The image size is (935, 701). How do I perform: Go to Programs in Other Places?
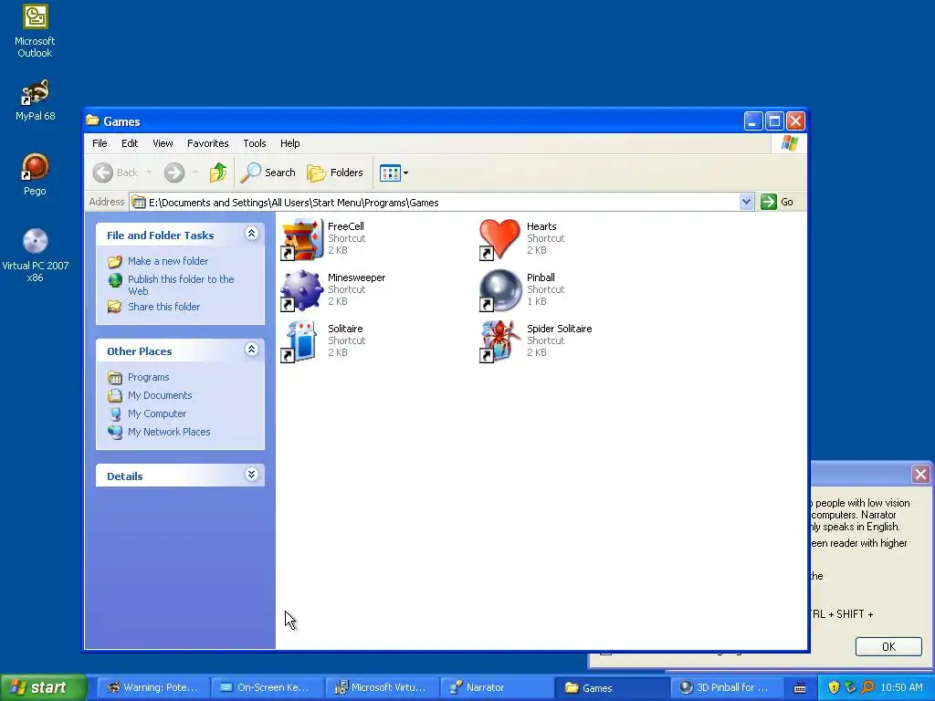[x=149, y=377]
